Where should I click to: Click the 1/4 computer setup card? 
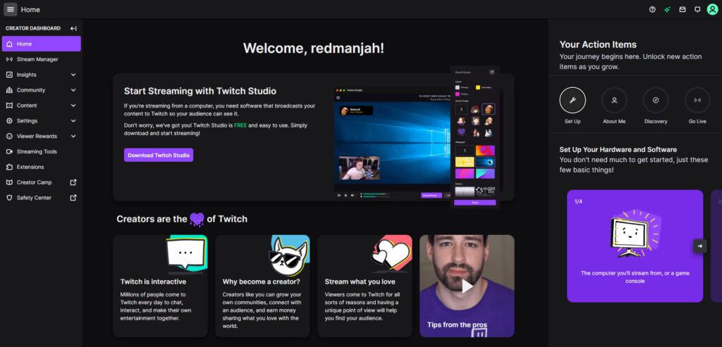point(635,246)
